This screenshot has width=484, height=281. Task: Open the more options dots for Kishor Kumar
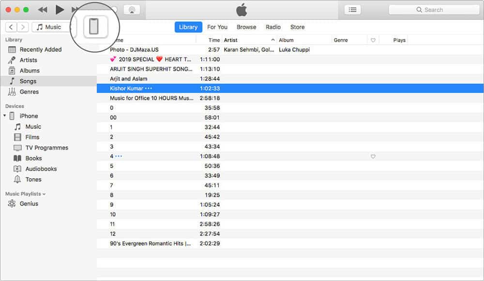coord(149,88)
